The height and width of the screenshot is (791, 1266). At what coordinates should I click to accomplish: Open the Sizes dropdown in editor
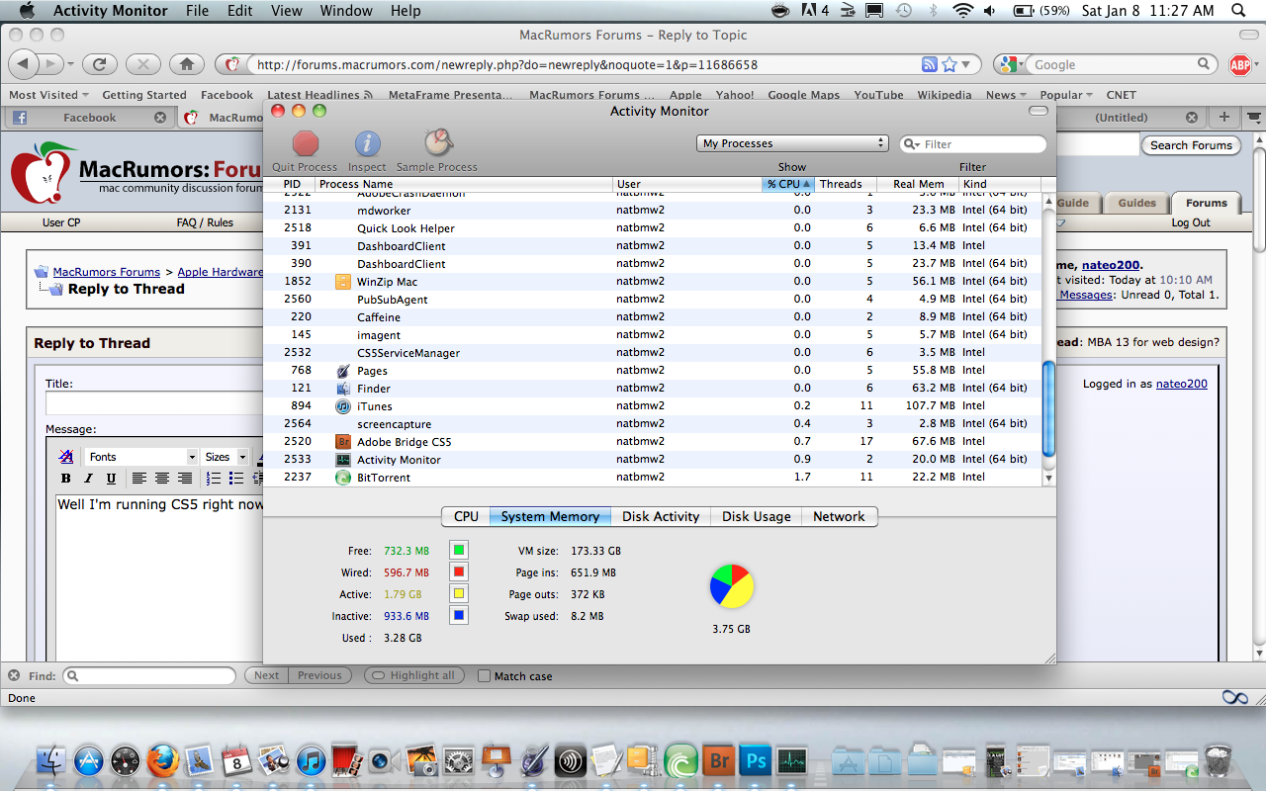224,457
